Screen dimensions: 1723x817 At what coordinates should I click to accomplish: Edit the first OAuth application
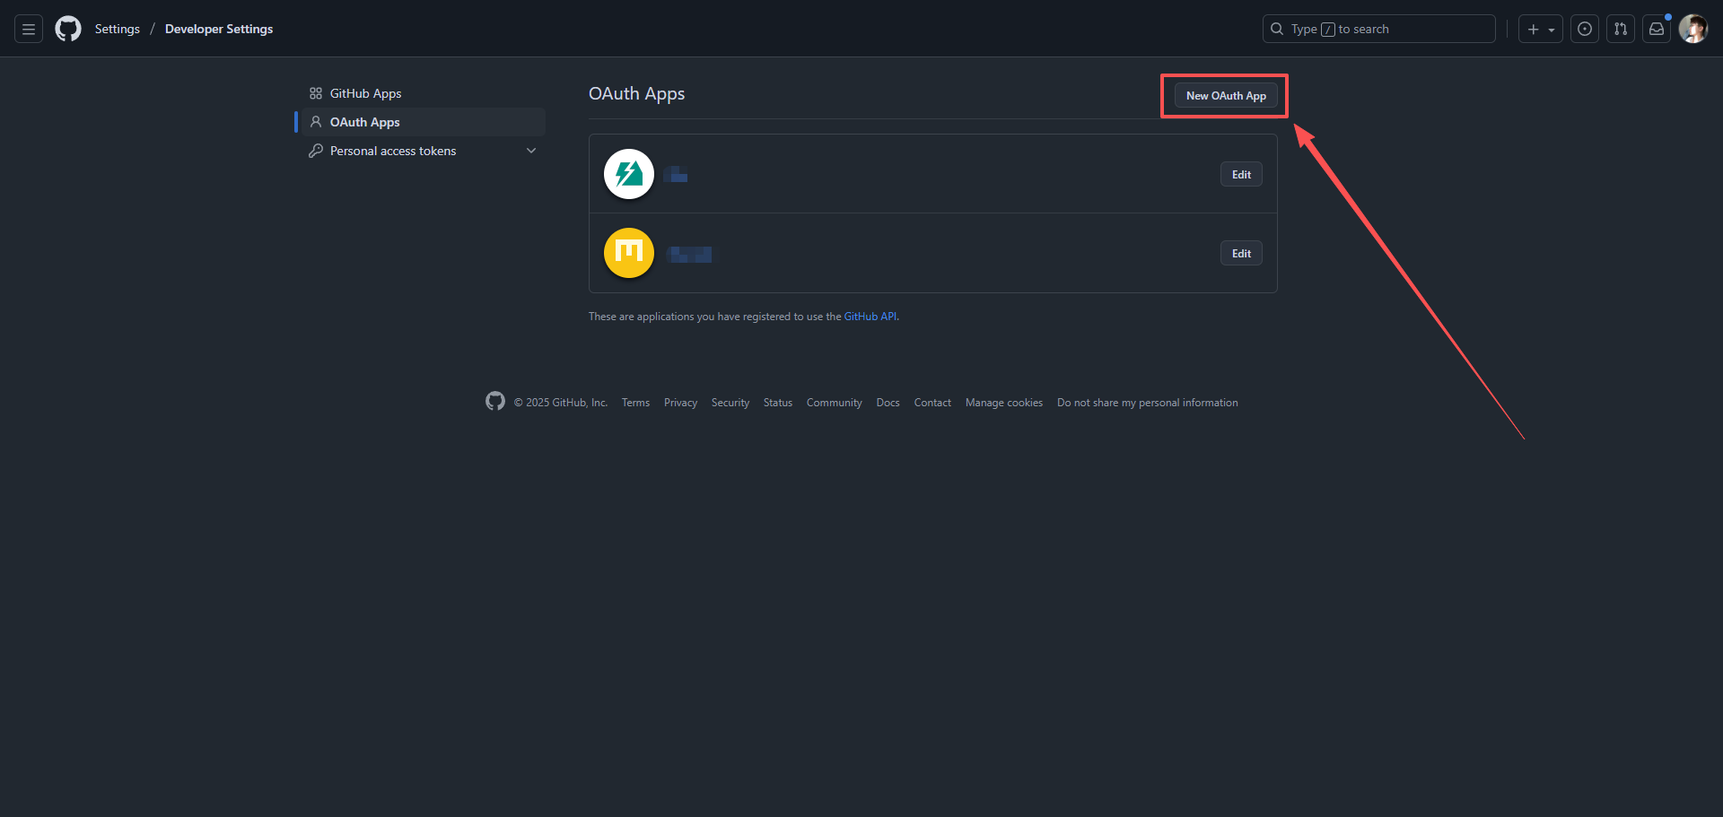click(1241, 174)
